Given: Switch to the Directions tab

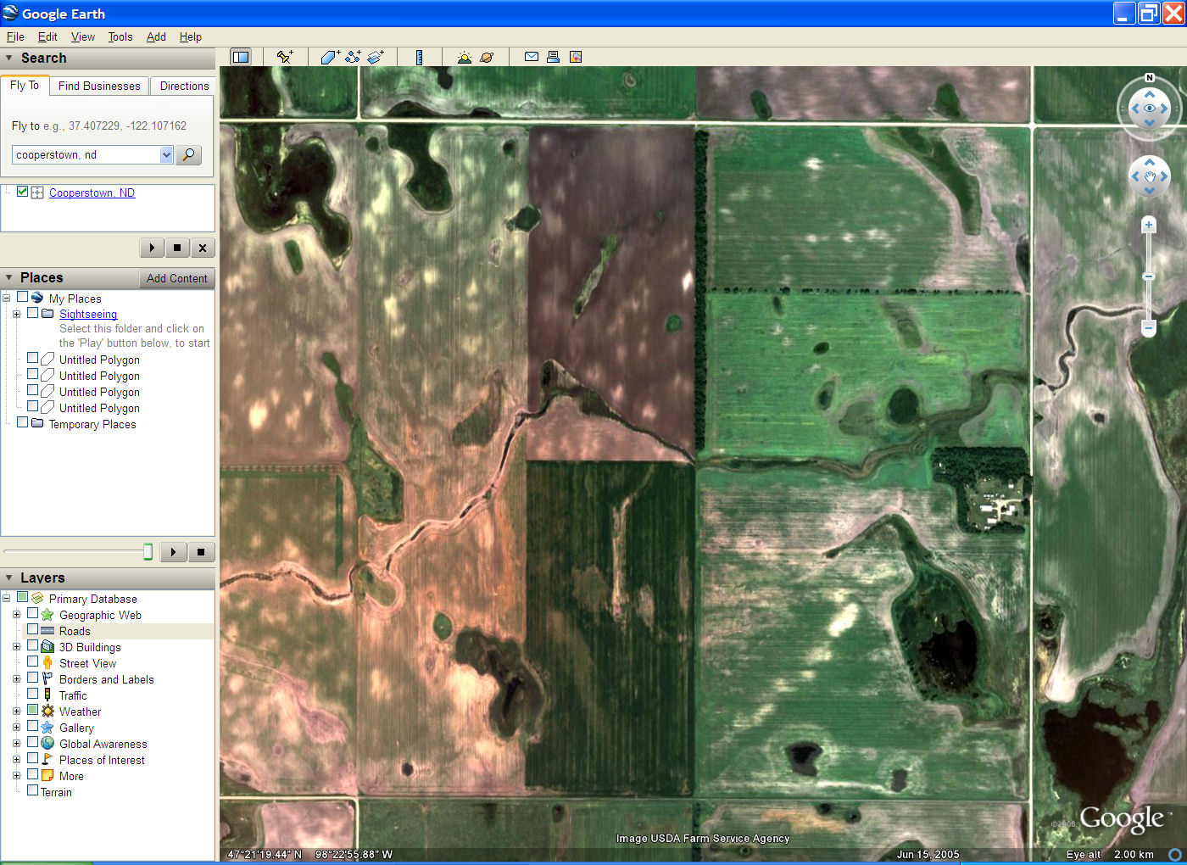Looking at the screenshot, I should coord(184,86).
